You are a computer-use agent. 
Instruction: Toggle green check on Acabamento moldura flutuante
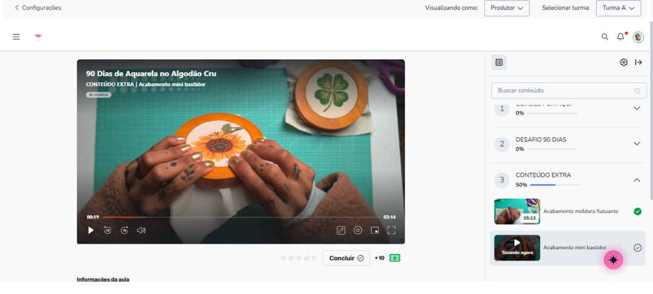pyautogui.click(x=638, y=212)
